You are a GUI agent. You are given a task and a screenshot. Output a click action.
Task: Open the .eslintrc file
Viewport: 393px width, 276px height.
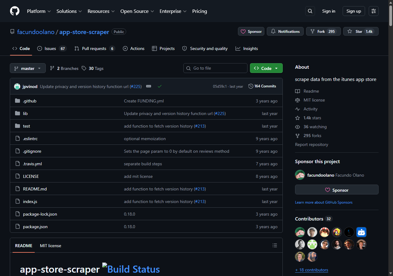click(30, 139)
